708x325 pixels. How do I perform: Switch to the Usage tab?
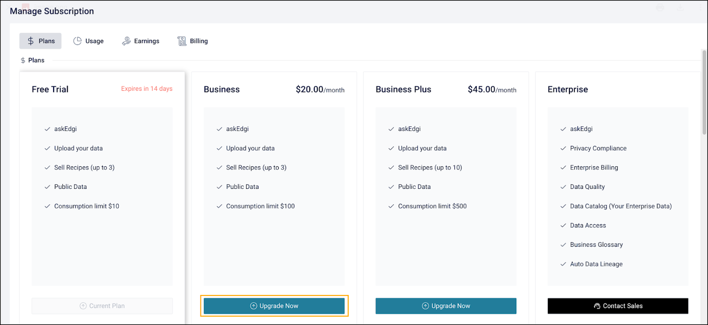[x=88, y=41]
